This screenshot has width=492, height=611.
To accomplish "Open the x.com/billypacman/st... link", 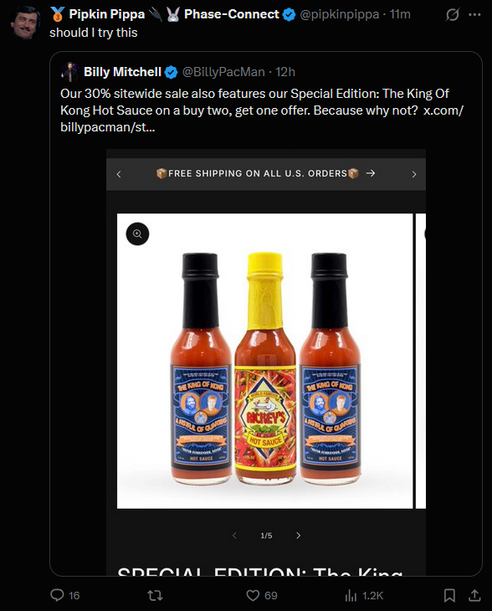I will (262, 119).
